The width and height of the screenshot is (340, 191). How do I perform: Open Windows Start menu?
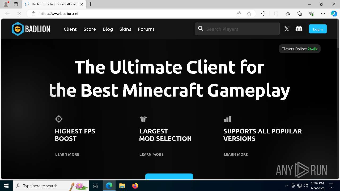coord(6,186)
